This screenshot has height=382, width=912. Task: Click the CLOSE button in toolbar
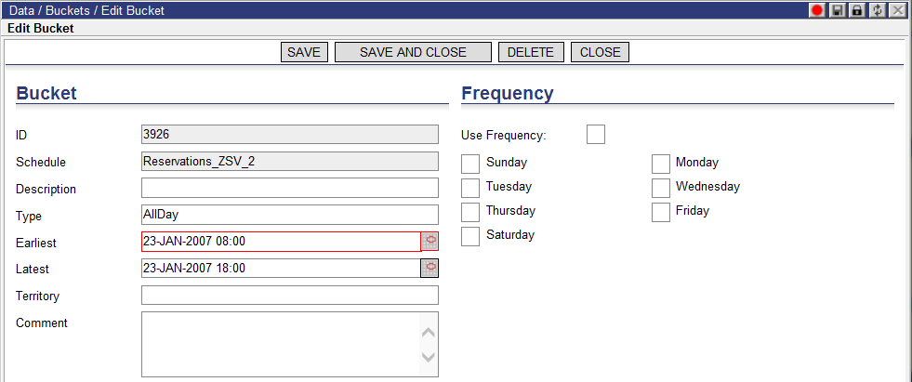(601, 52)
